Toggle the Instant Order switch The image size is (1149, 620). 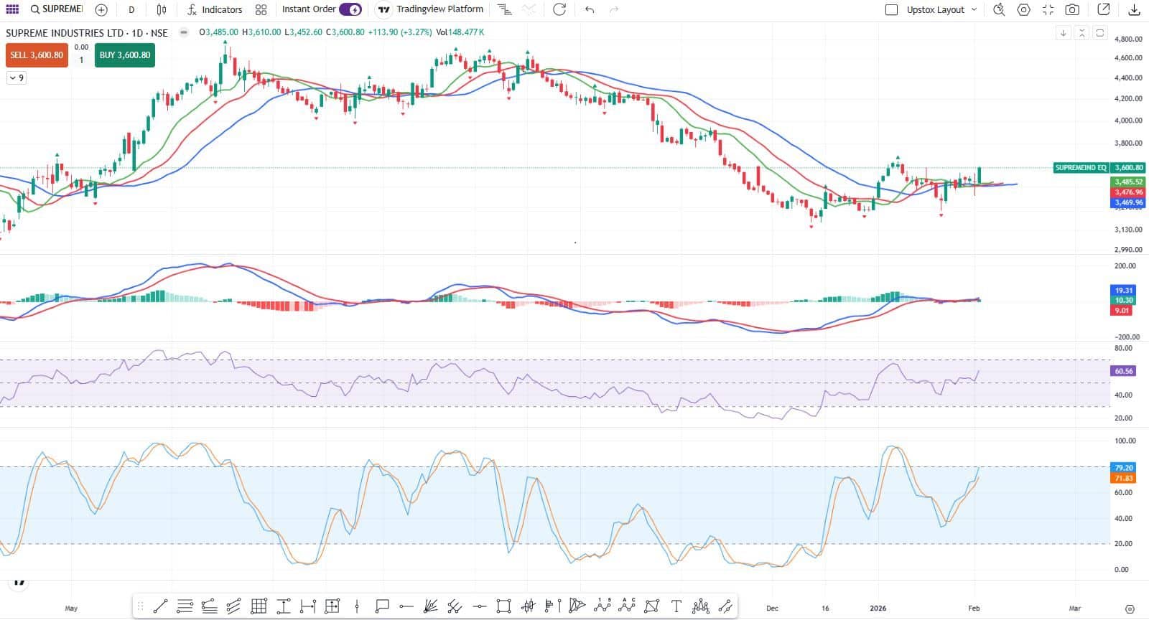(350, 9)
